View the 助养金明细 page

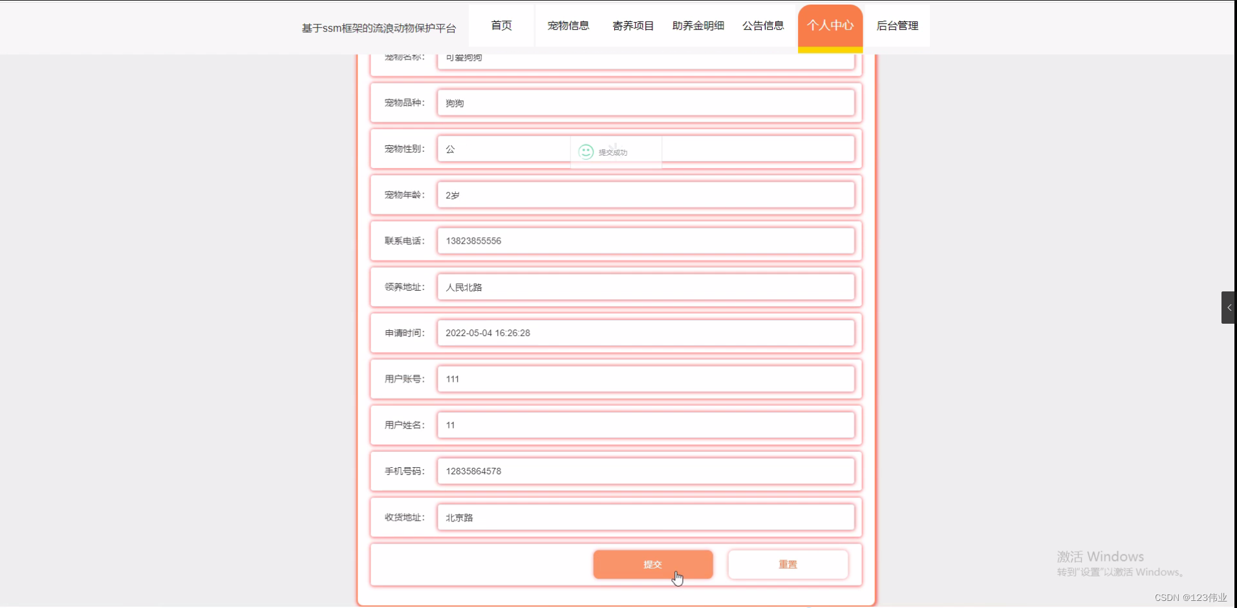pyautogui.click(x=698, y=25)
